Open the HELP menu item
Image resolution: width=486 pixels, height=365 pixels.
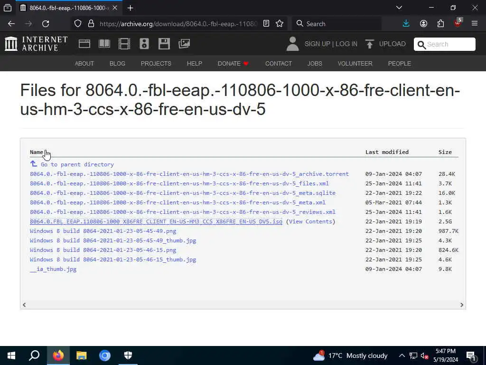[x=194, y=64]
